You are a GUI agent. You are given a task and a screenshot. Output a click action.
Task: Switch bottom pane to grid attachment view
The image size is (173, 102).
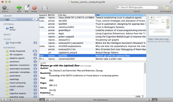click(x=47, y=100)
